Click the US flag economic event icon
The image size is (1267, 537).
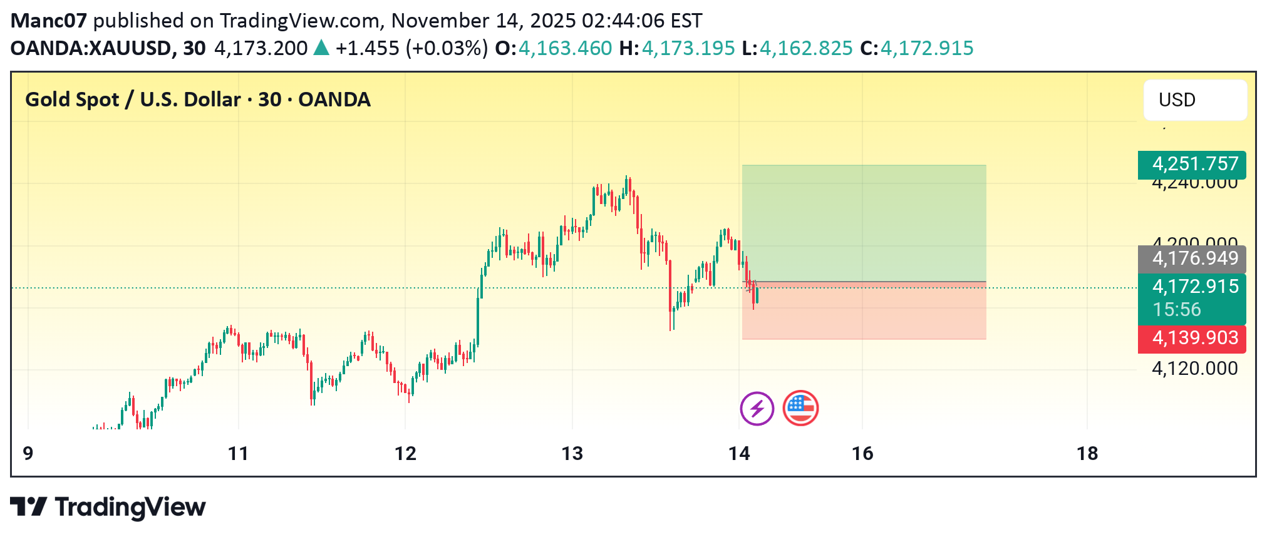[x=800, y=409]
